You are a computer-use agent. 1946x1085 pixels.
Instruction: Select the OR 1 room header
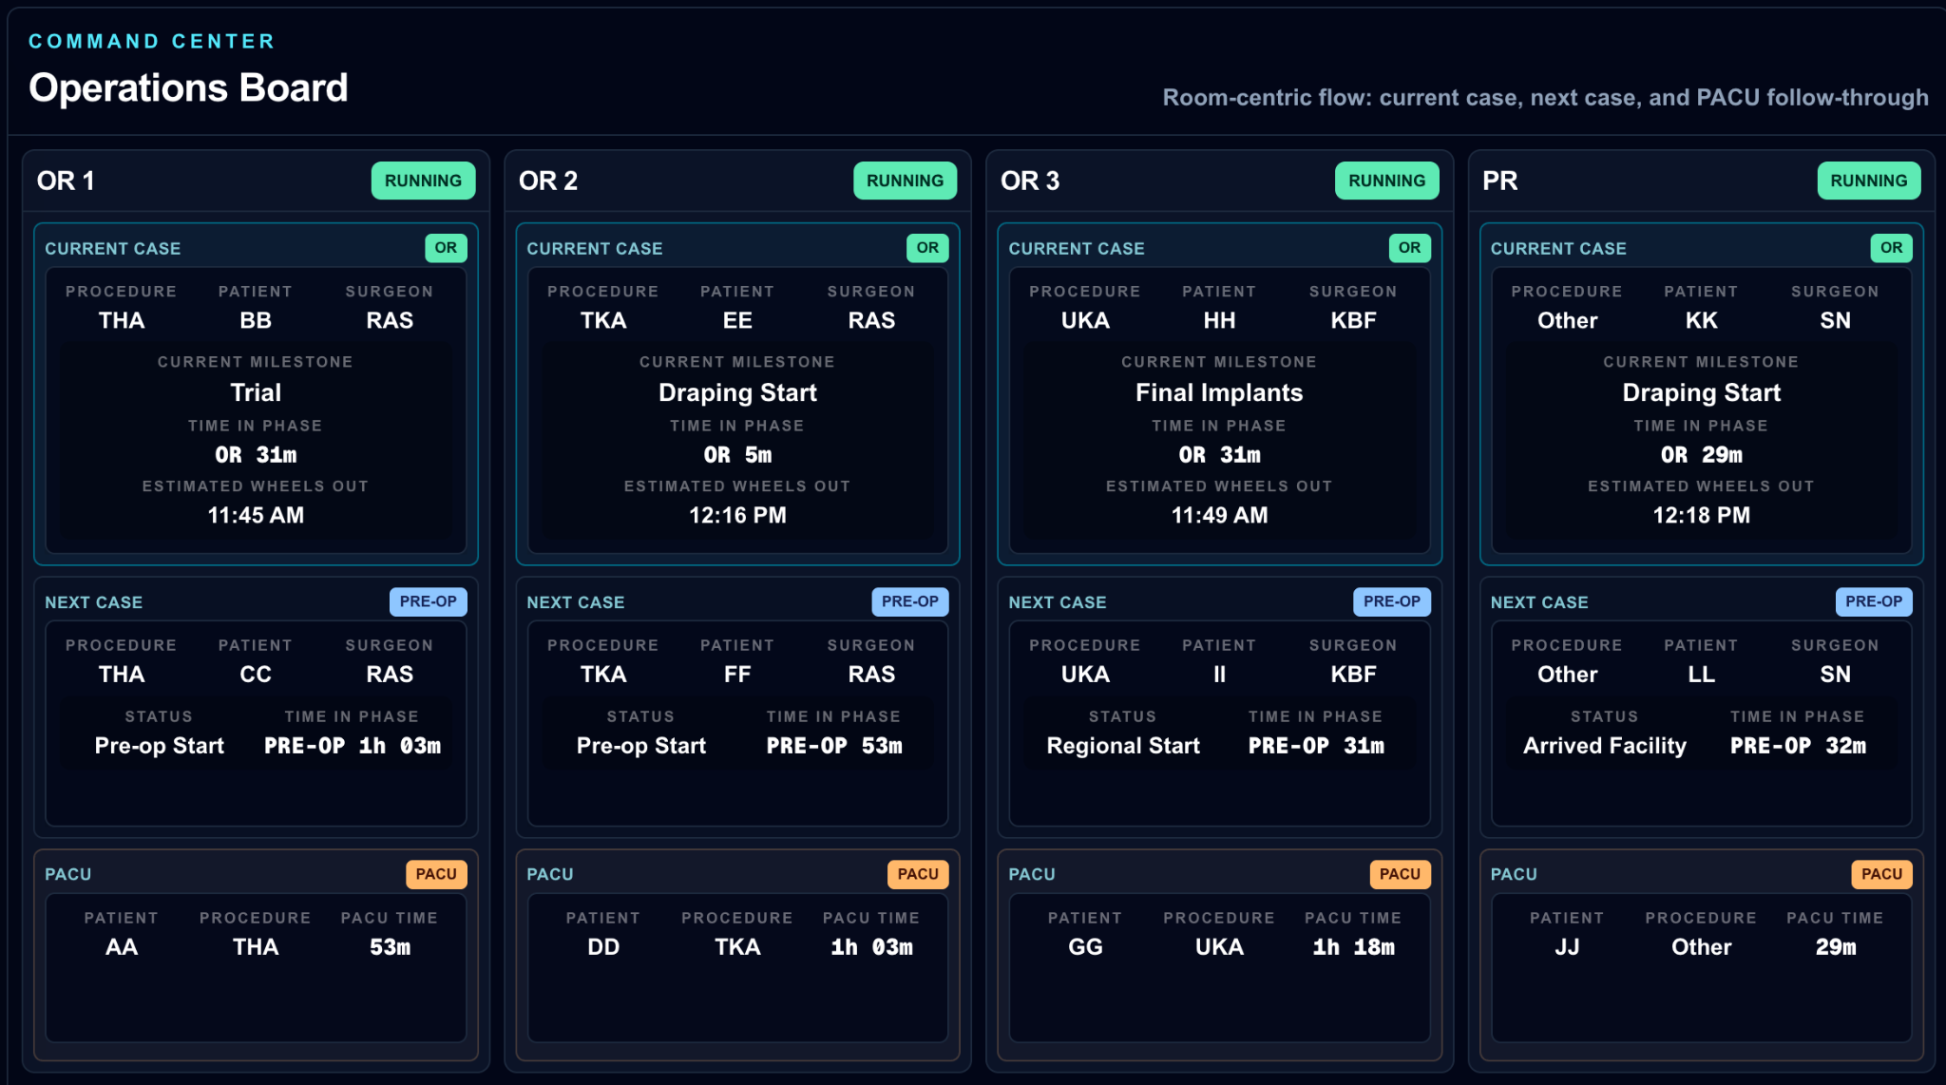[x=256, y=181]
